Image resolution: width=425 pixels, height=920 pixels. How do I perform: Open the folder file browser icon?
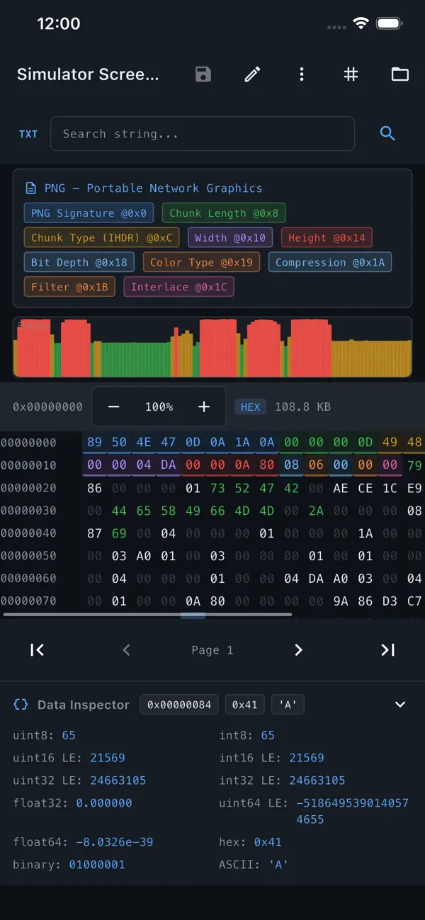pyautogui.click(x=400, y=74)
